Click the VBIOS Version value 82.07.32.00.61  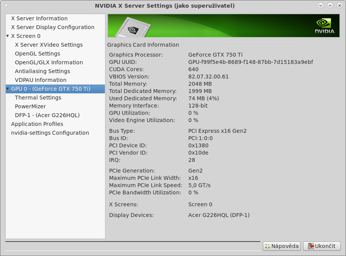tap(209, 76)
